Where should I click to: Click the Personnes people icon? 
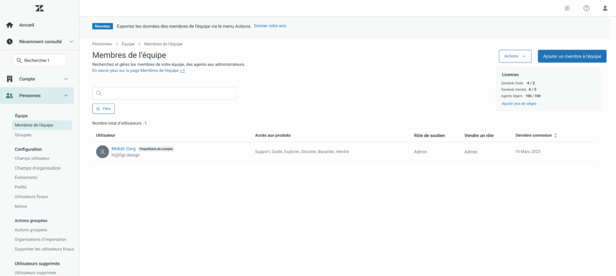coord(10,95)
